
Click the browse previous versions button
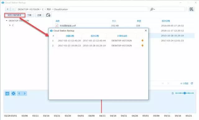pyautogui.click(x=15, y=15)
